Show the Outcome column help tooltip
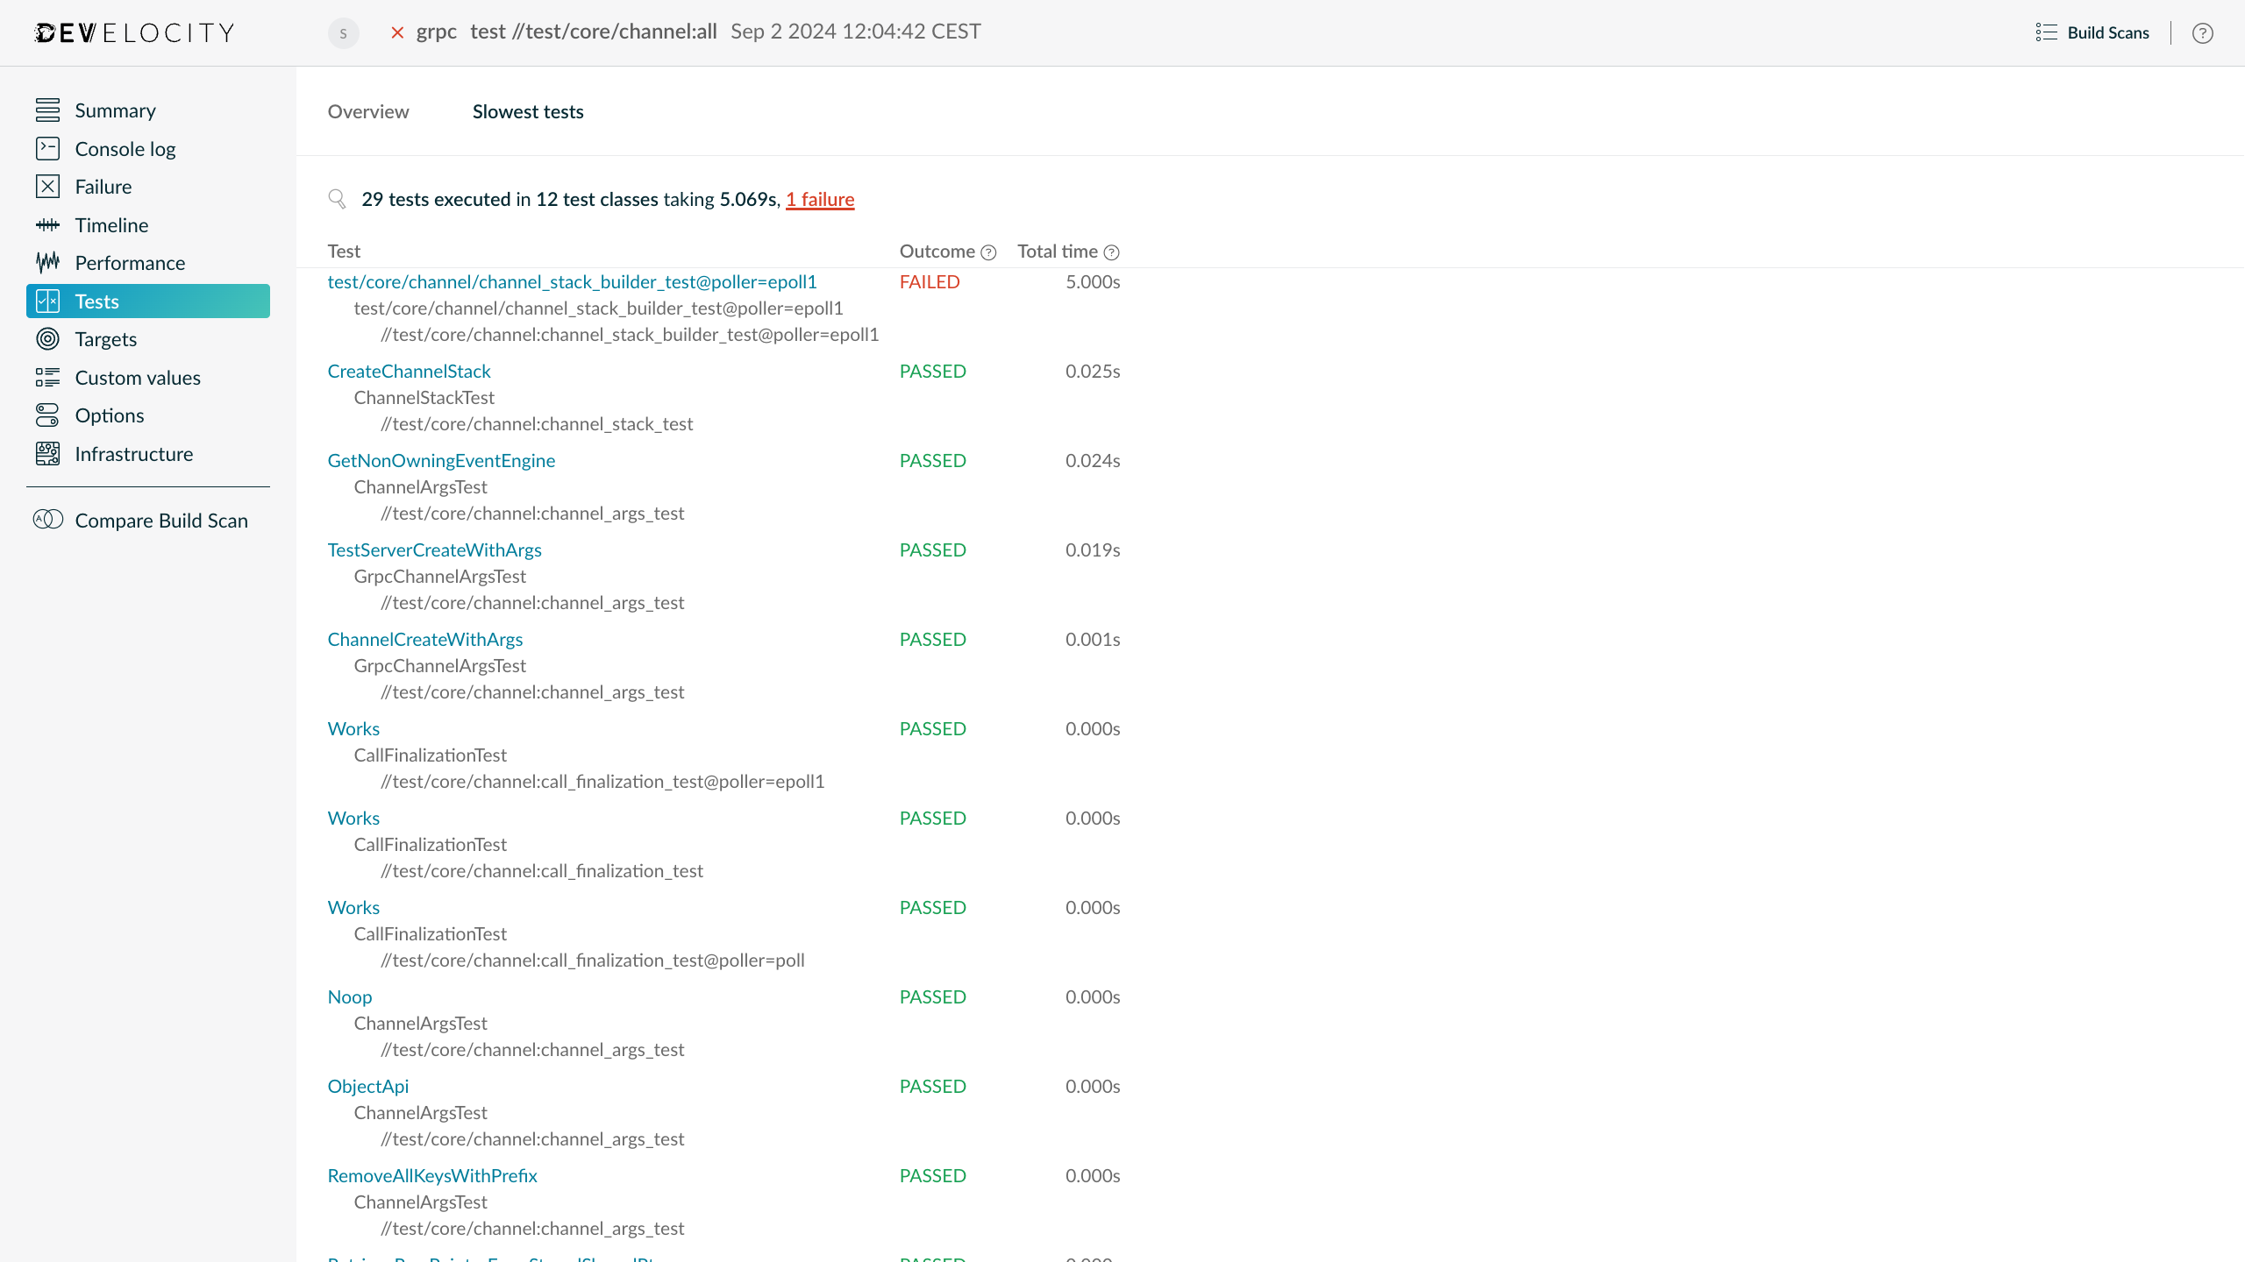The image size is (2245, 1262). point(990,252)
